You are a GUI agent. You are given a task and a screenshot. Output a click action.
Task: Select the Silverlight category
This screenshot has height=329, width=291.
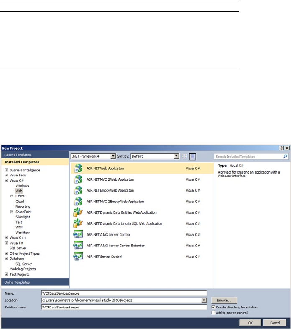pyautogui.click(x=23, y=217)
